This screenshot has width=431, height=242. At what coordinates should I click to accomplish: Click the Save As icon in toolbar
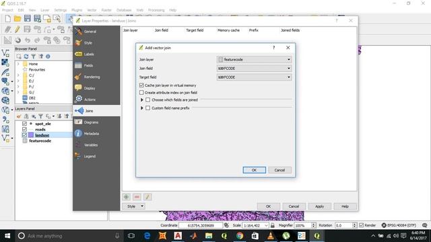click(37, 19)
